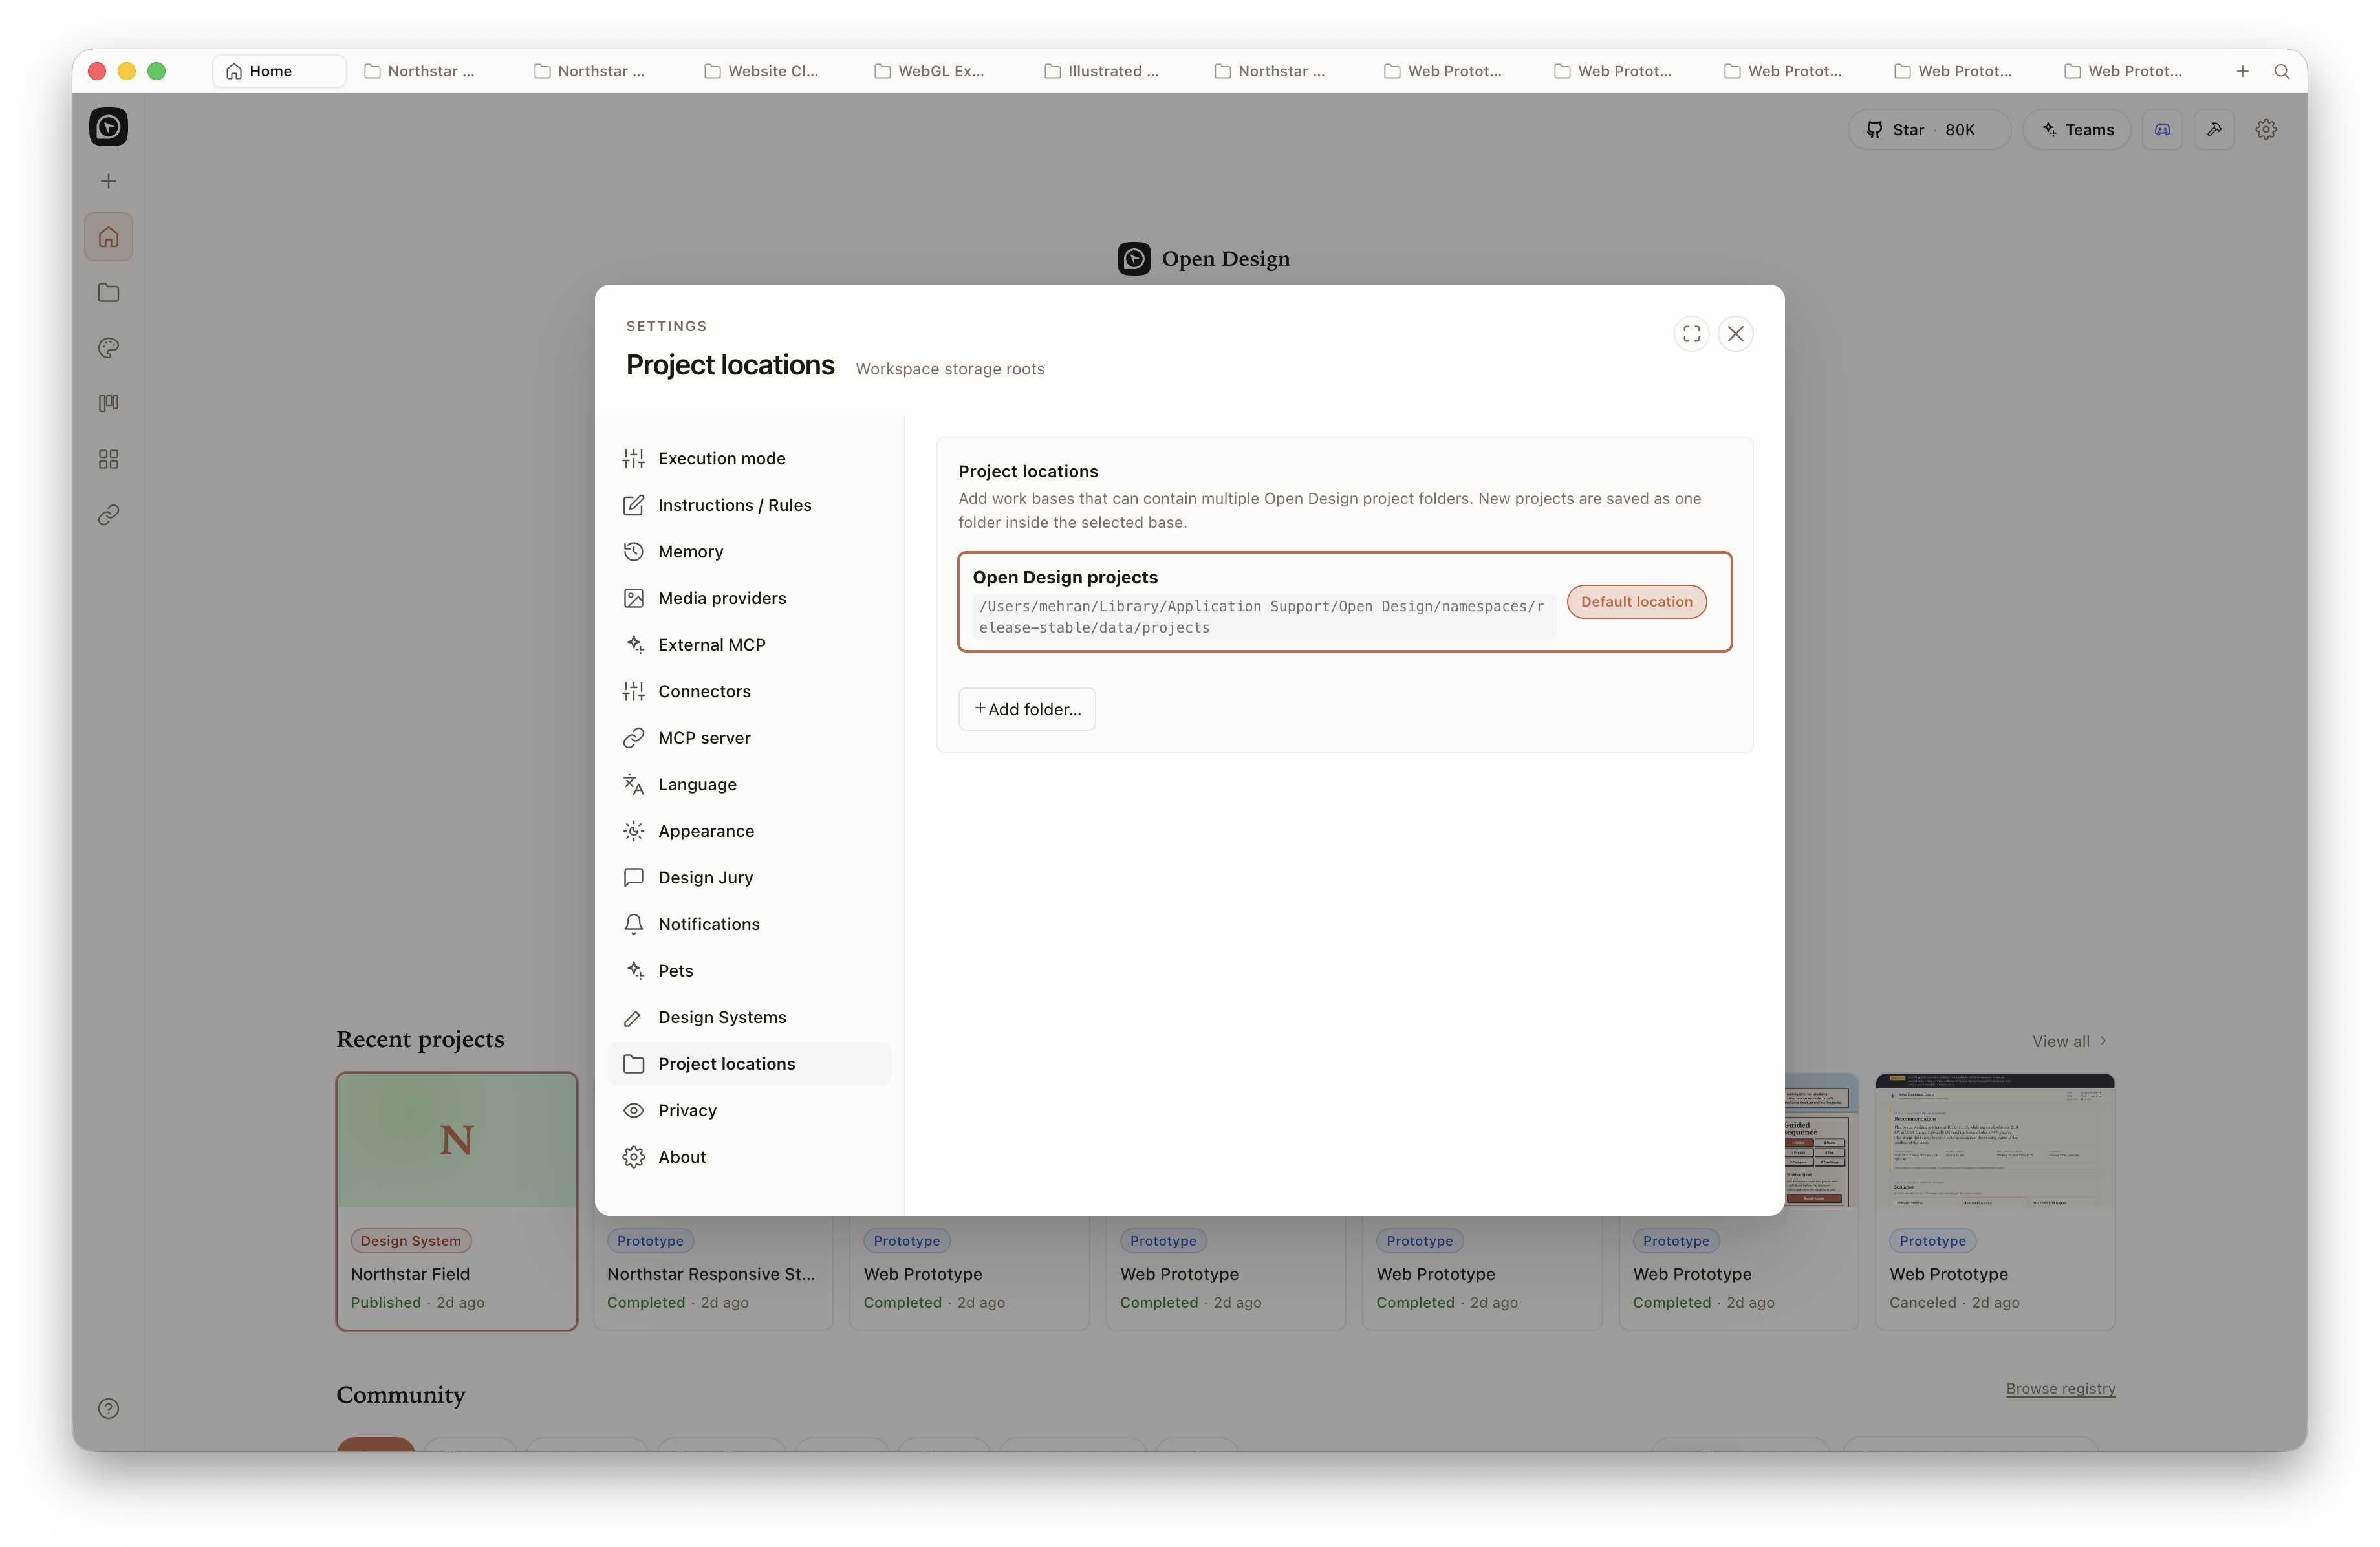
Task: Click the grid apps icon in sidebar
Action: (x=108, y=459)
